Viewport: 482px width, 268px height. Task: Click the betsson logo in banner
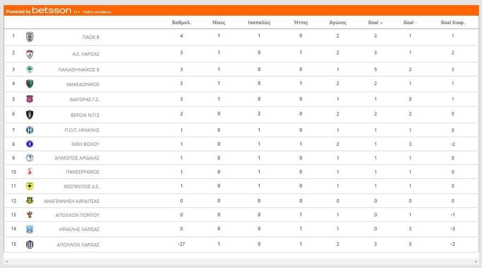pyautogui.click(x=51, y=10)
